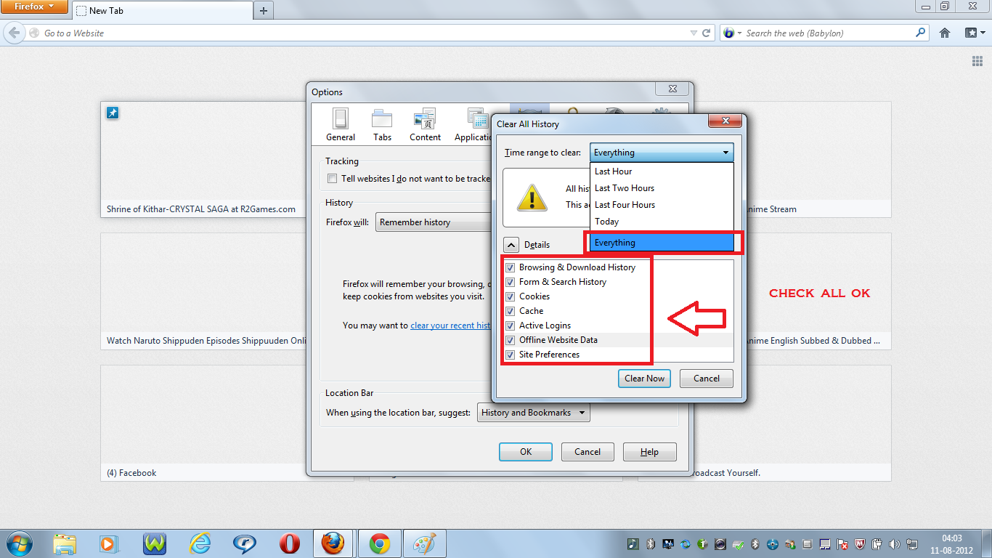992x558 pixels.
Task: Launch Opera from the taskbar
Action: (x=290, y=543)
